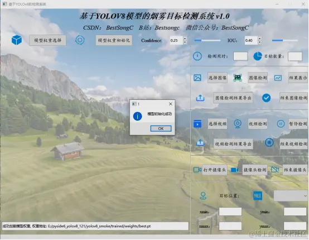Start 图像检测 image detection

[258, 78]
